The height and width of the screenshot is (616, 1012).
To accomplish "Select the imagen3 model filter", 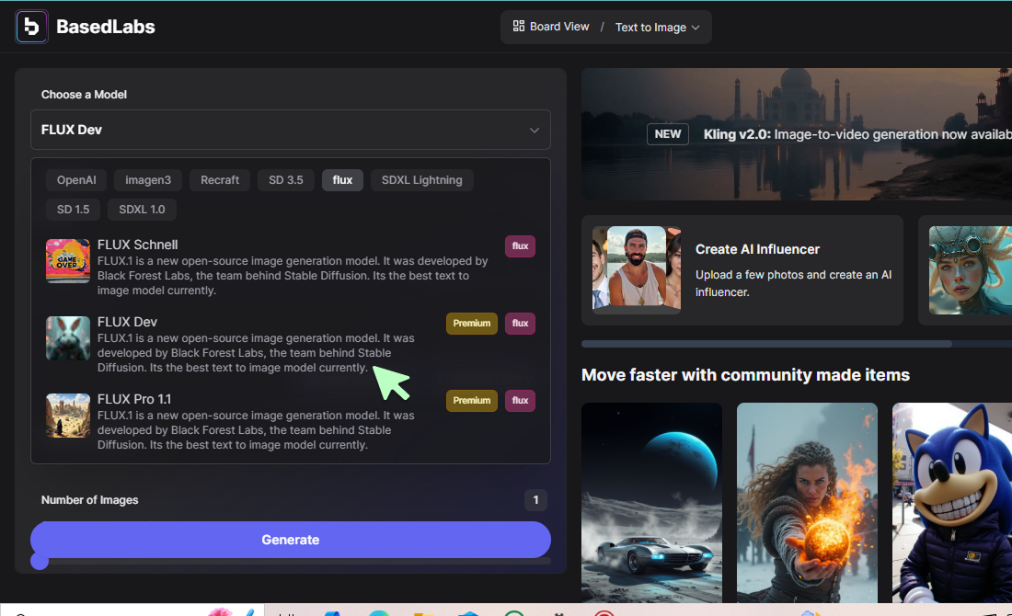I will pyautogui.click(x=148, y=180).
